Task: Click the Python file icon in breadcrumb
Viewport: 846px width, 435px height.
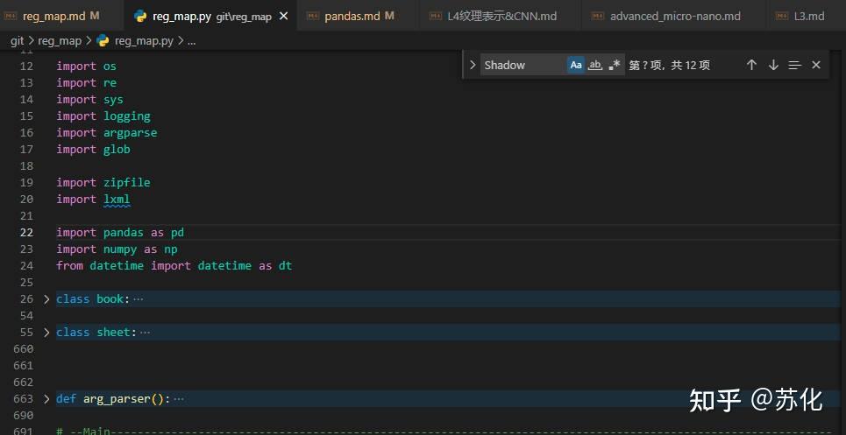Action: tap(103, 40)
